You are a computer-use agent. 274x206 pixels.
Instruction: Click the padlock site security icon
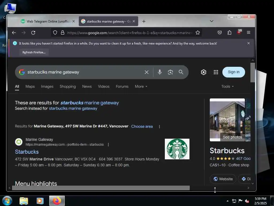[63, 32]
